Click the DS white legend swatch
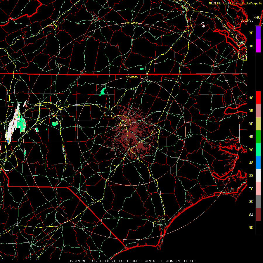Screen dimensions: 263x263 258,175
